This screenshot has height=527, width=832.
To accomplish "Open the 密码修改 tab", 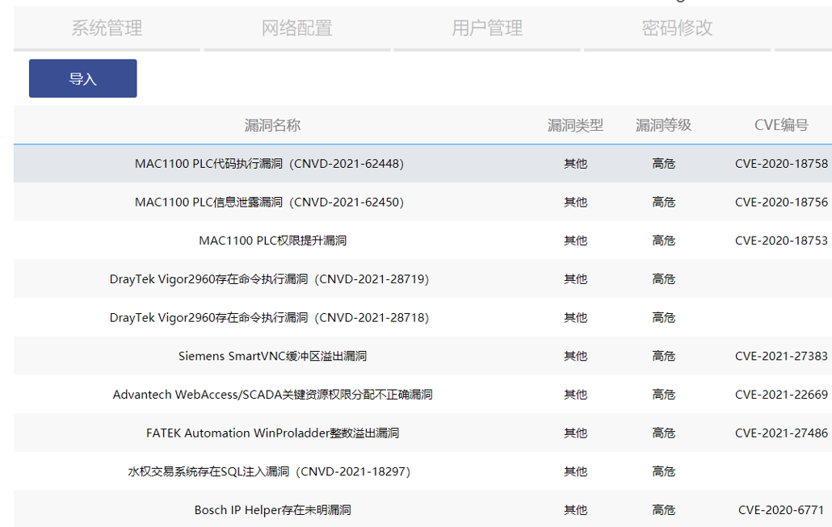I will tap(677, 28).
